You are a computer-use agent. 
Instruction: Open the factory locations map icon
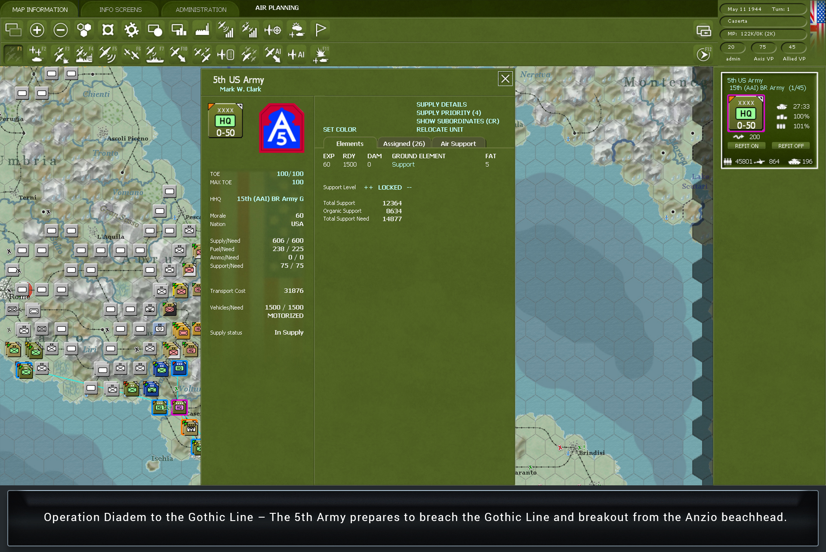(x=202, y=30)
